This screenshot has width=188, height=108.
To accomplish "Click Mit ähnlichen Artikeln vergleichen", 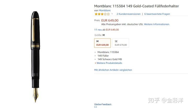I will tap(113, 70).
